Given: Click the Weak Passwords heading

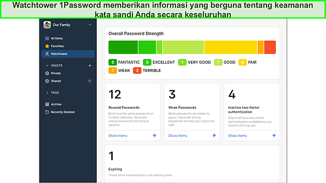Looking at the screenshot, I should 182,107.
